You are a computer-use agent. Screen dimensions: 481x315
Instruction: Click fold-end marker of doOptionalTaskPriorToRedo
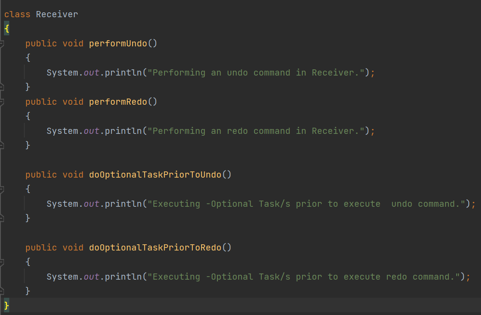coord(1,291)
